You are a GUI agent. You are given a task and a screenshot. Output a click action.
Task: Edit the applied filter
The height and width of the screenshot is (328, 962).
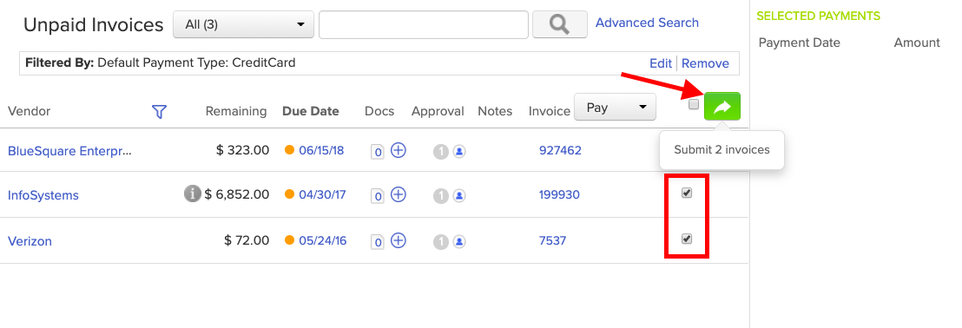pos(661,63)
